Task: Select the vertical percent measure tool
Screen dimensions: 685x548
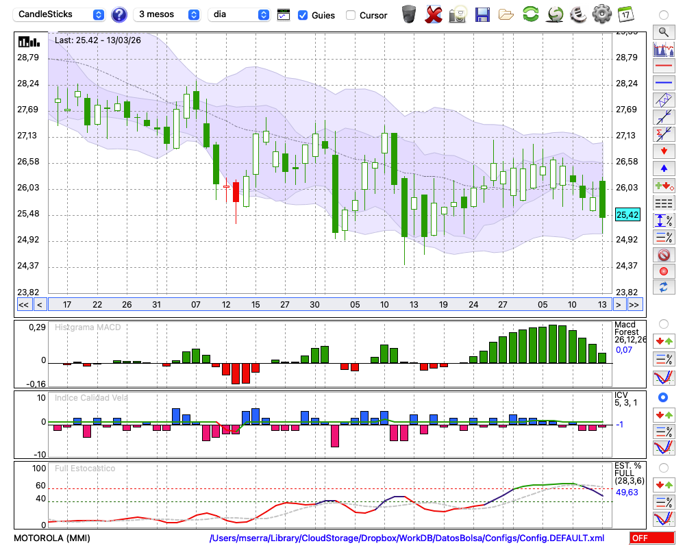Action: pyautogui.click(x=664, y=221)
